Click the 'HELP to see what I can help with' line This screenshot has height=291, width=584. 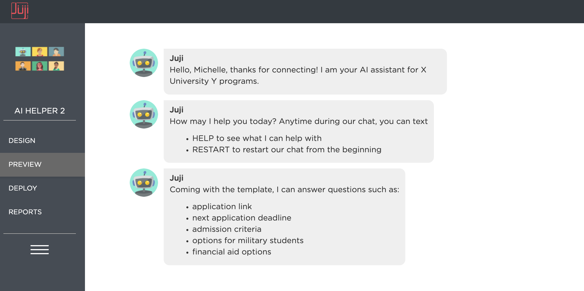pos(257,138)
